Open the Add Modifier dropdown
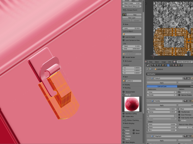This screenshot has height=144, width=193. 170,74
